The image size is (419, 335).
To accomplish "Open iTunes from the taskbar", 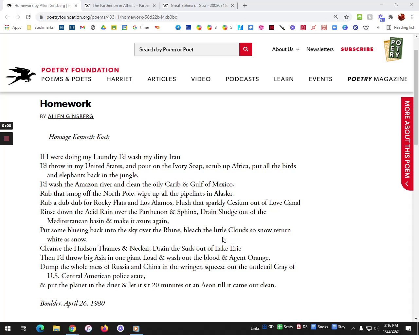I will (x=88, y=328).
